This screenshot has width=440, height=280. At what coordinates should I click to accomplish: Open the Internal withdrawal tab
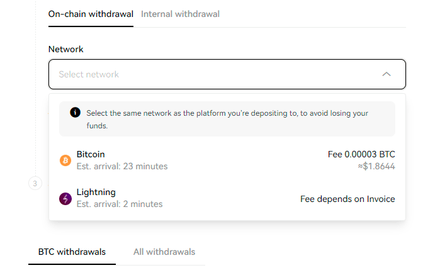[180, 14]
